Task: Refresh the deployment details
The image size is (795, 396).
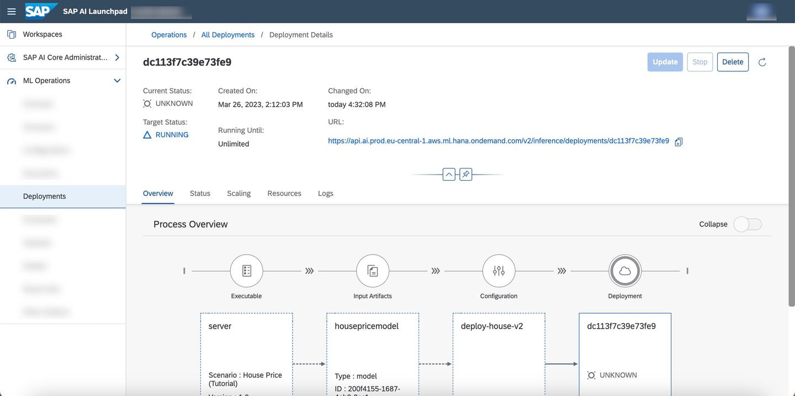Action: tap(762, 62)
